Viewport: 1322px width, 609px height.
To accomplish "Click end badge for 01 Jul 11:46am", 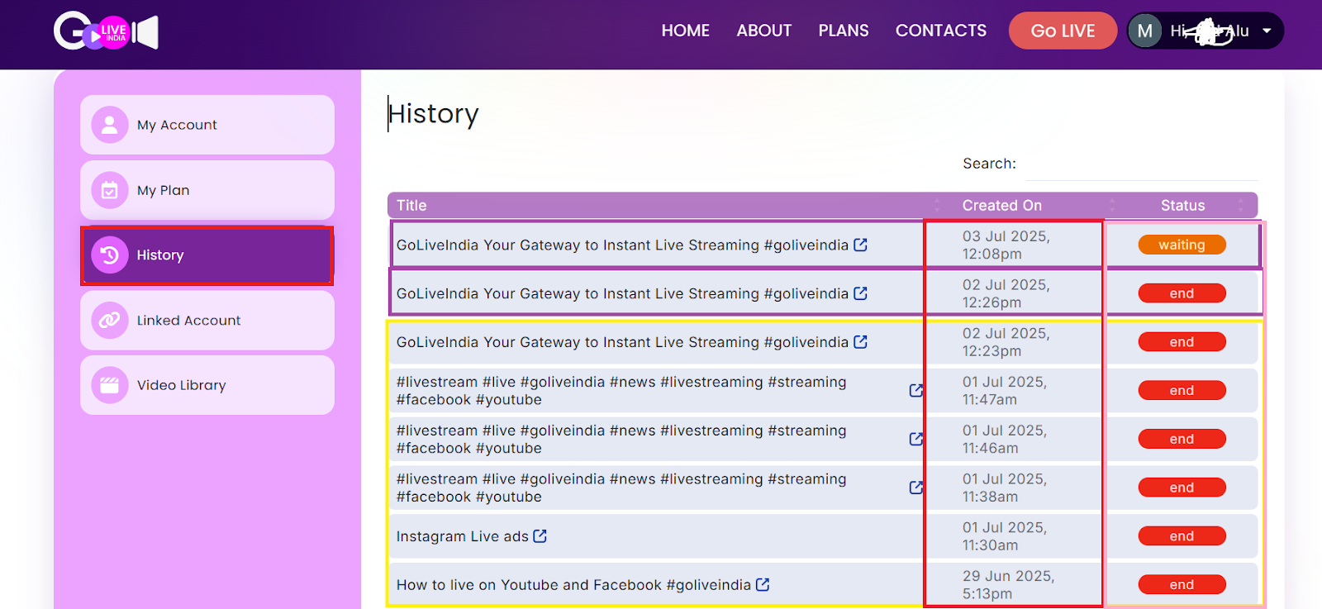I will tap(1182, 439).
